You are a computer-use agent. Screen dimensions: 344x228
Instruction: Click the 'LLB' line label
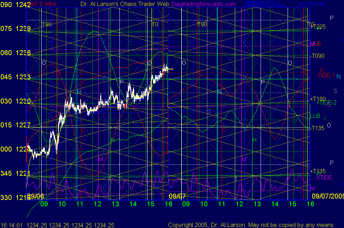pyautogui.click(x=315, y=116)
